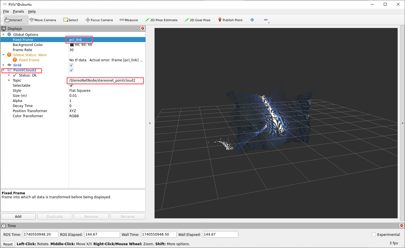Toggle the Grid display checkbox

click(x=71, y=65)
